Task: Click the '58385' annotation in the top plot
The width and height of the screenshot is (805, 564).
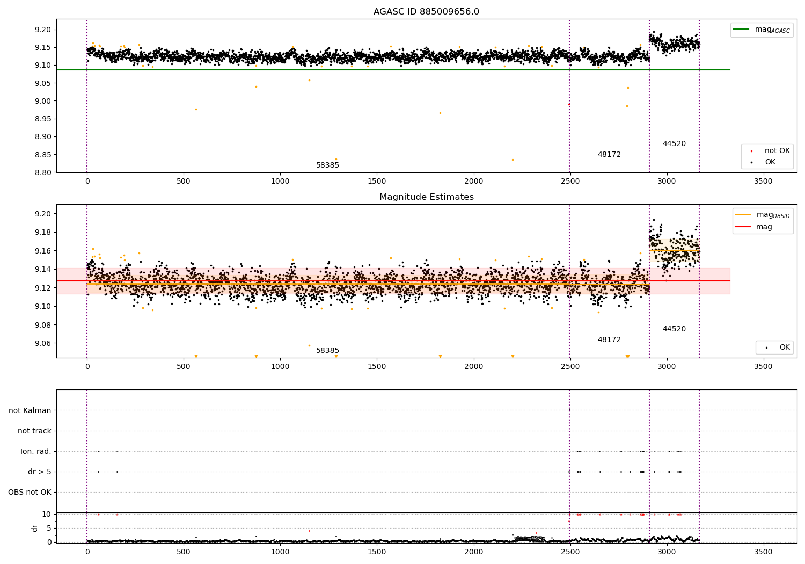Action: [327, 165]
